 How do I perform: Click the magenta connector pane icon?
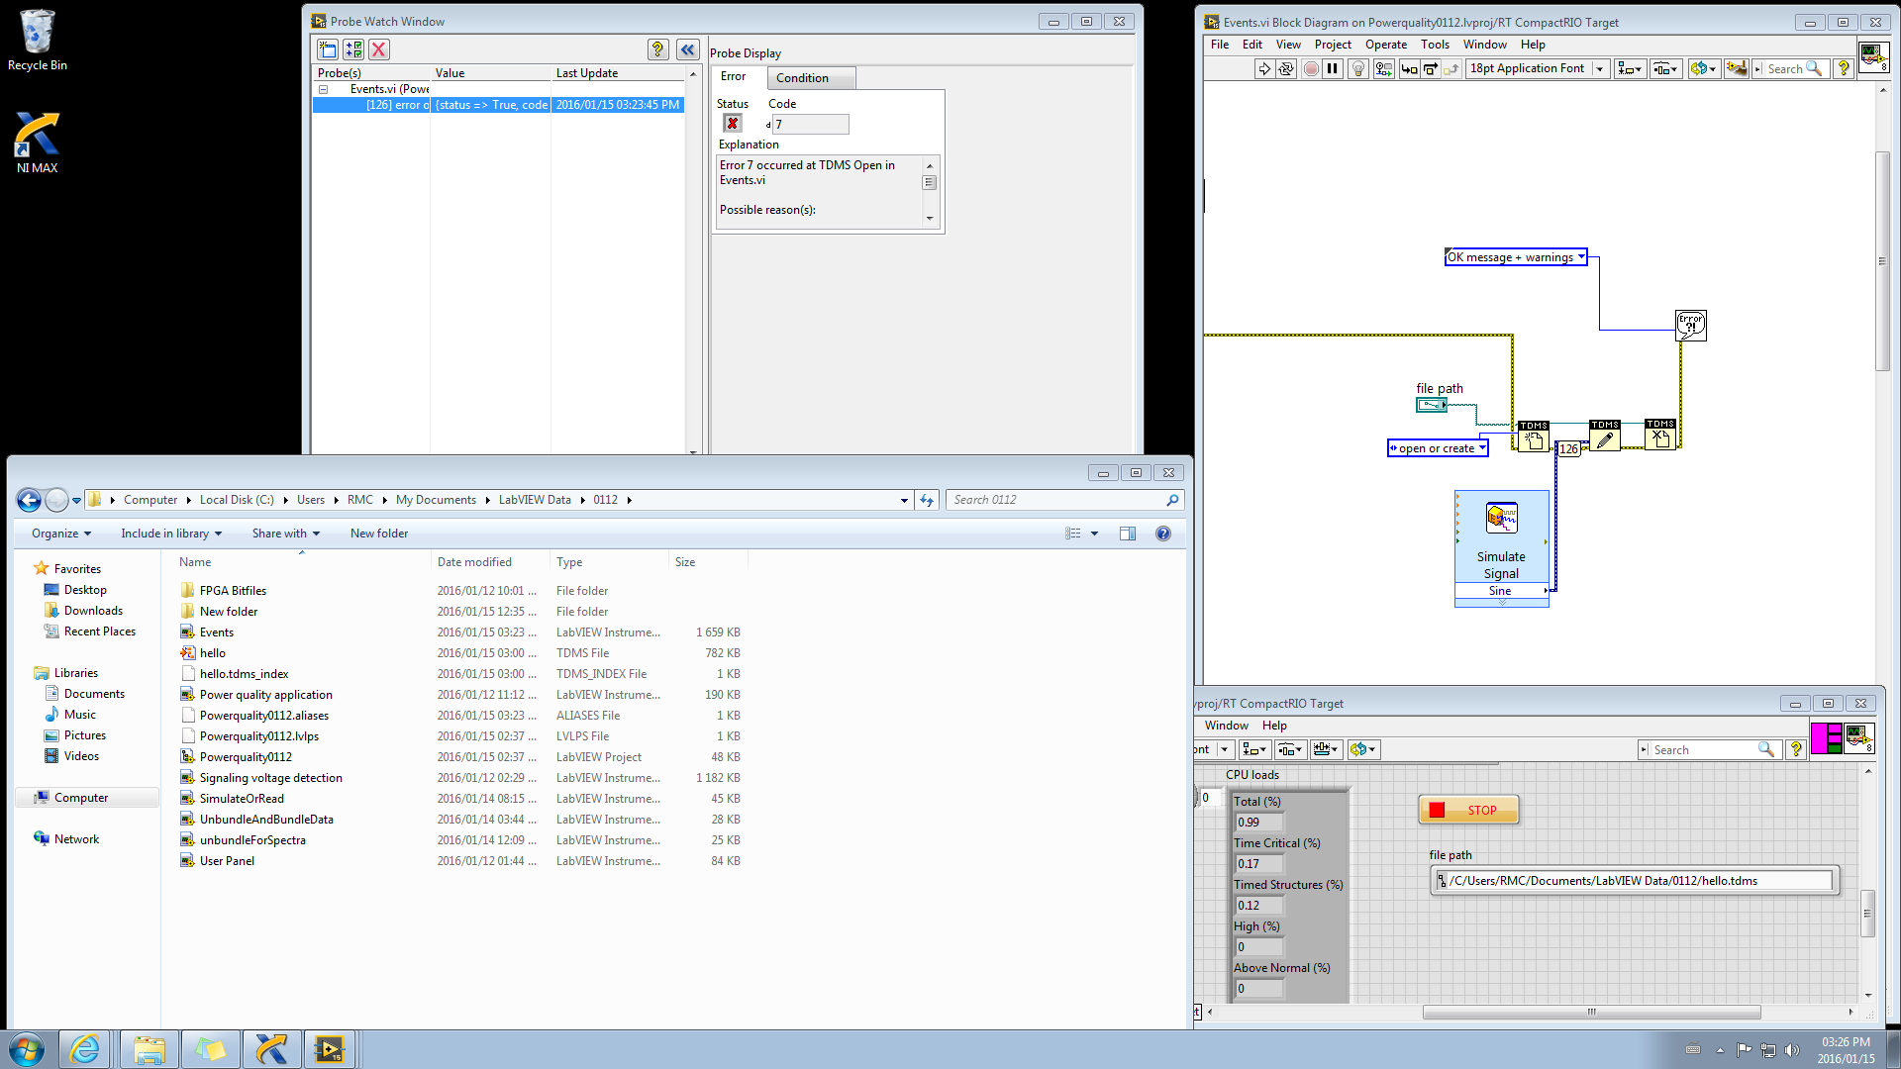[1826, 738]
